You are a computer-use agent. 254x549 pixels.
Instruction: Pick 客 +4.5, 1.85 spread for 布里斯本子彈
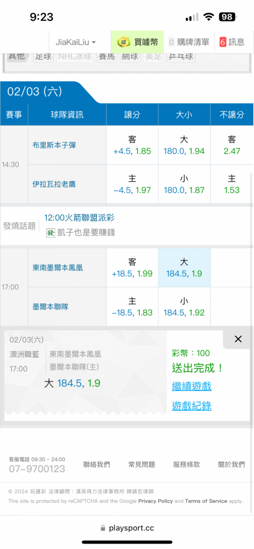point(132,145)
